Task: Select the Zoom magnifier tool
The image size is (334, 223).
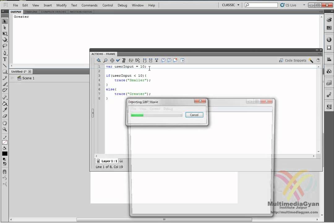Action: pyautogui.click(x=5, y=129)
